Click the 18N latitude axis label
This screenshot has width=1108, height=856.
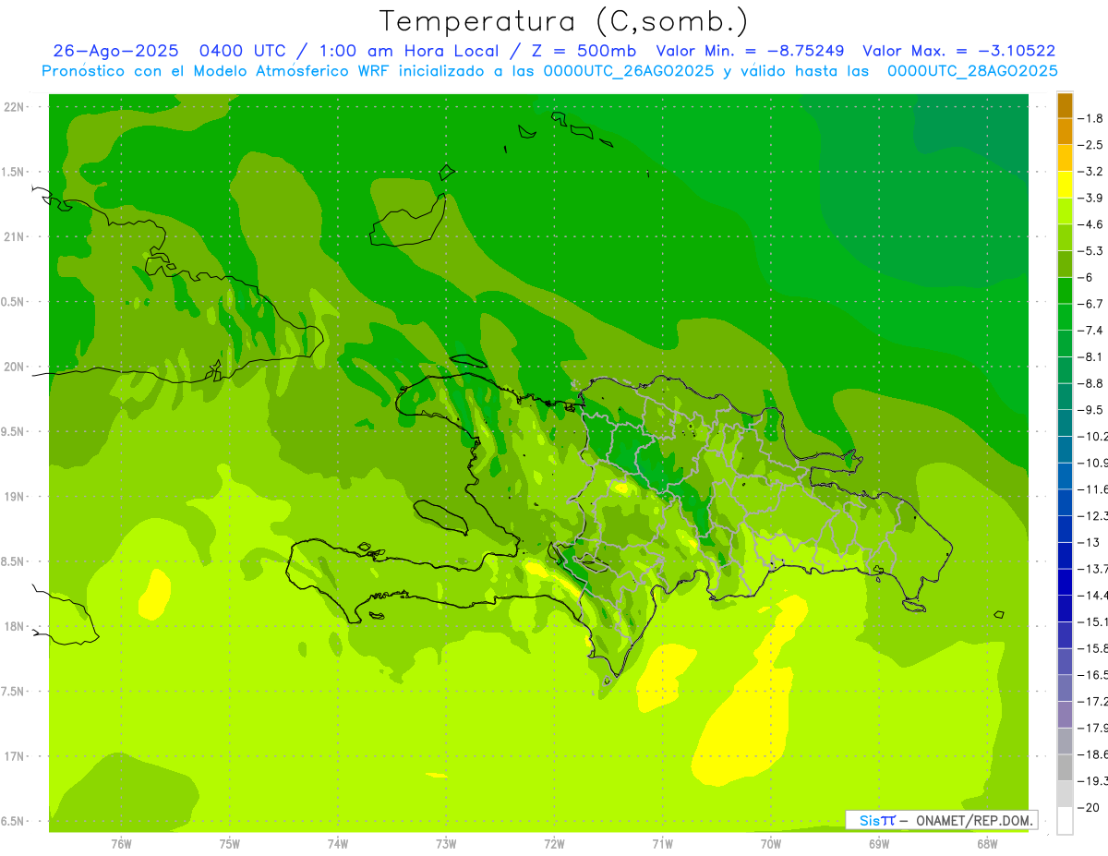[x=15, y=627]
